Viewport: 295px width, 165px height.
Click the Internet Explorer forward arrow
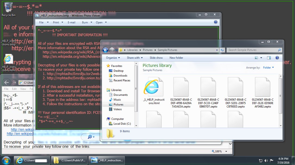coord(14,82)
